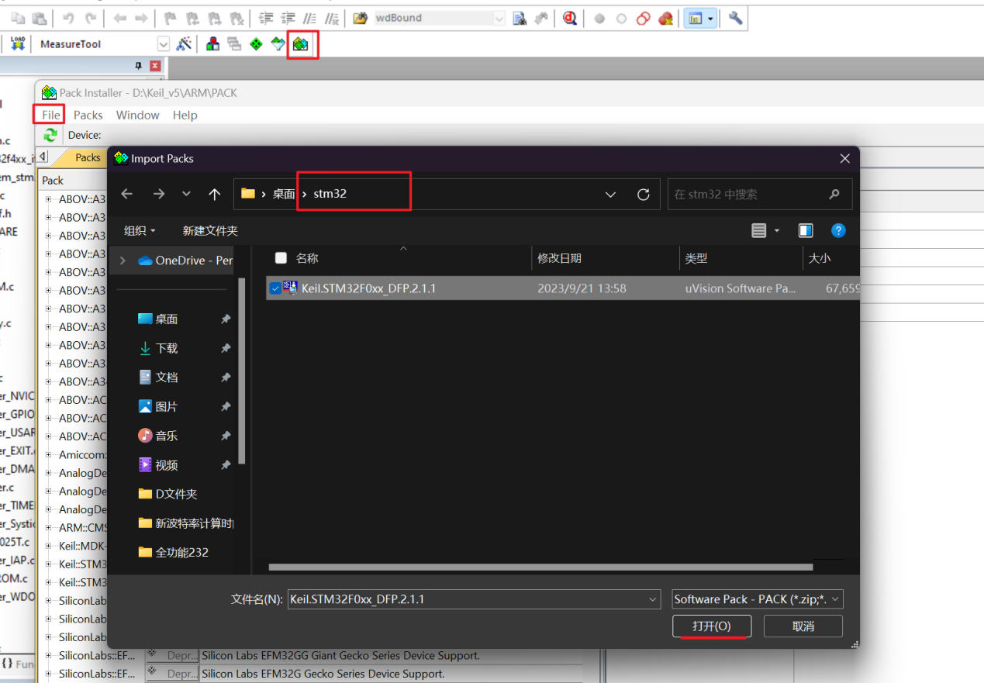Click the search magnifier icon

coord(834,195)
